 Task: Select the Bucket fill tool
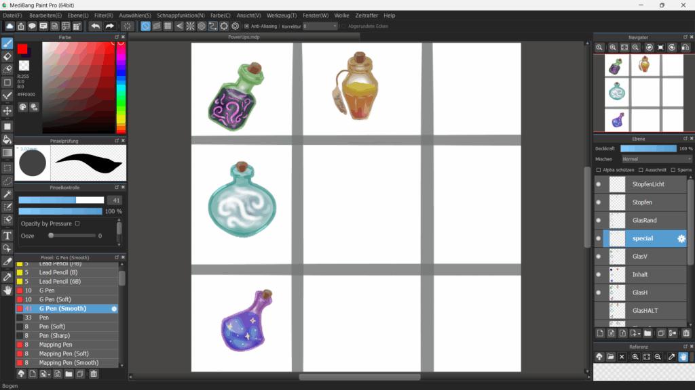coord(7,139)
